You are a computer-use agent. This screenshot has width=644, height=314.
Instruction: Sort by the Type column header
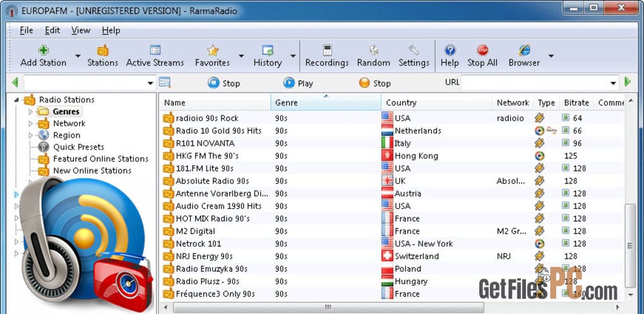(546, 103)
